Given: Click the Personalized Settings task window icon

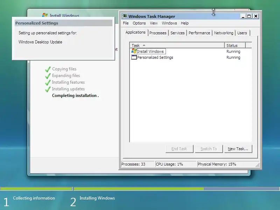Looking at the screenshot, I should [134, 57].
